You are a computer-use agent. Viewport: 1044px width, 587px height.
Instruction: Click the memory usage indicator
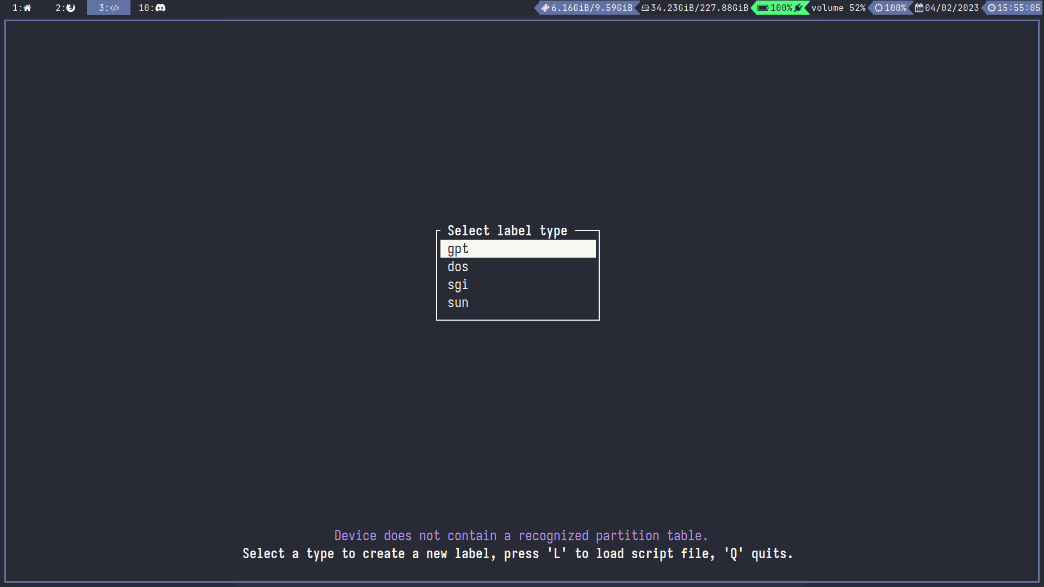(x=587, y=8)
